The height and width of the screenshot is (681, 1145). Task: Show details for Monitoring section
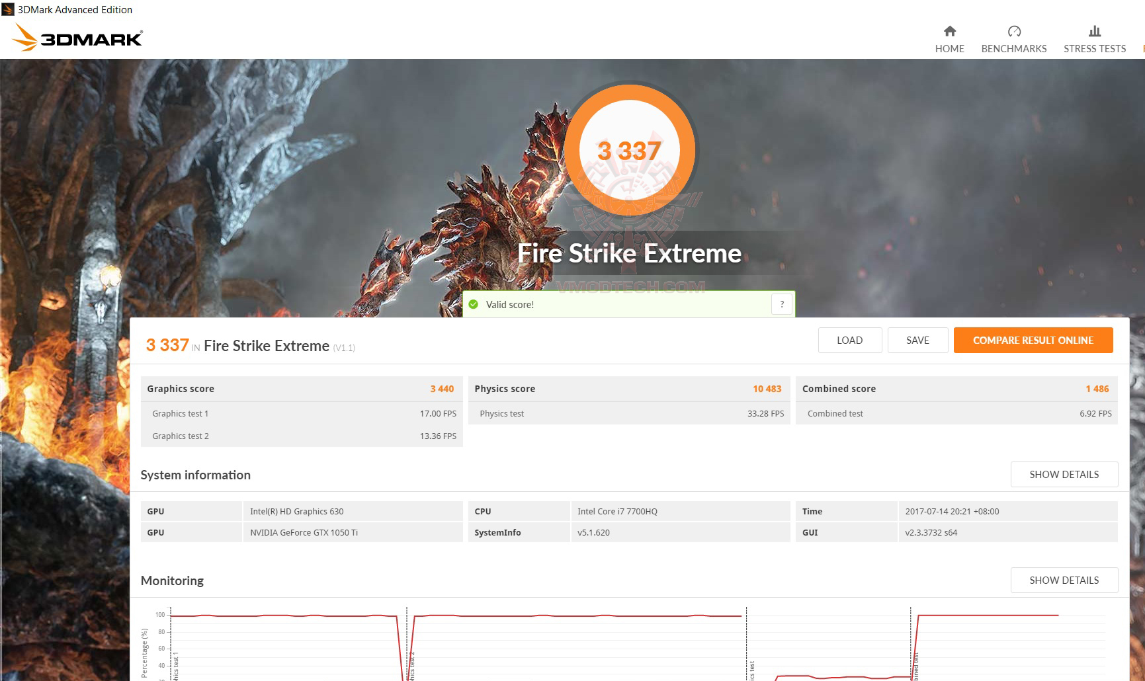tap(1064, 580)
